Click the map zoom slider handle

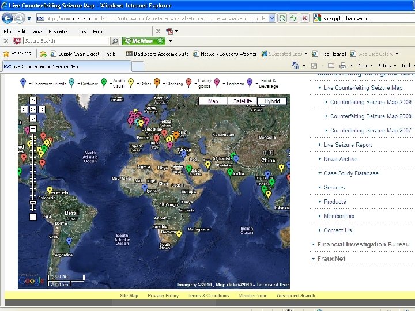coord(33,202)
